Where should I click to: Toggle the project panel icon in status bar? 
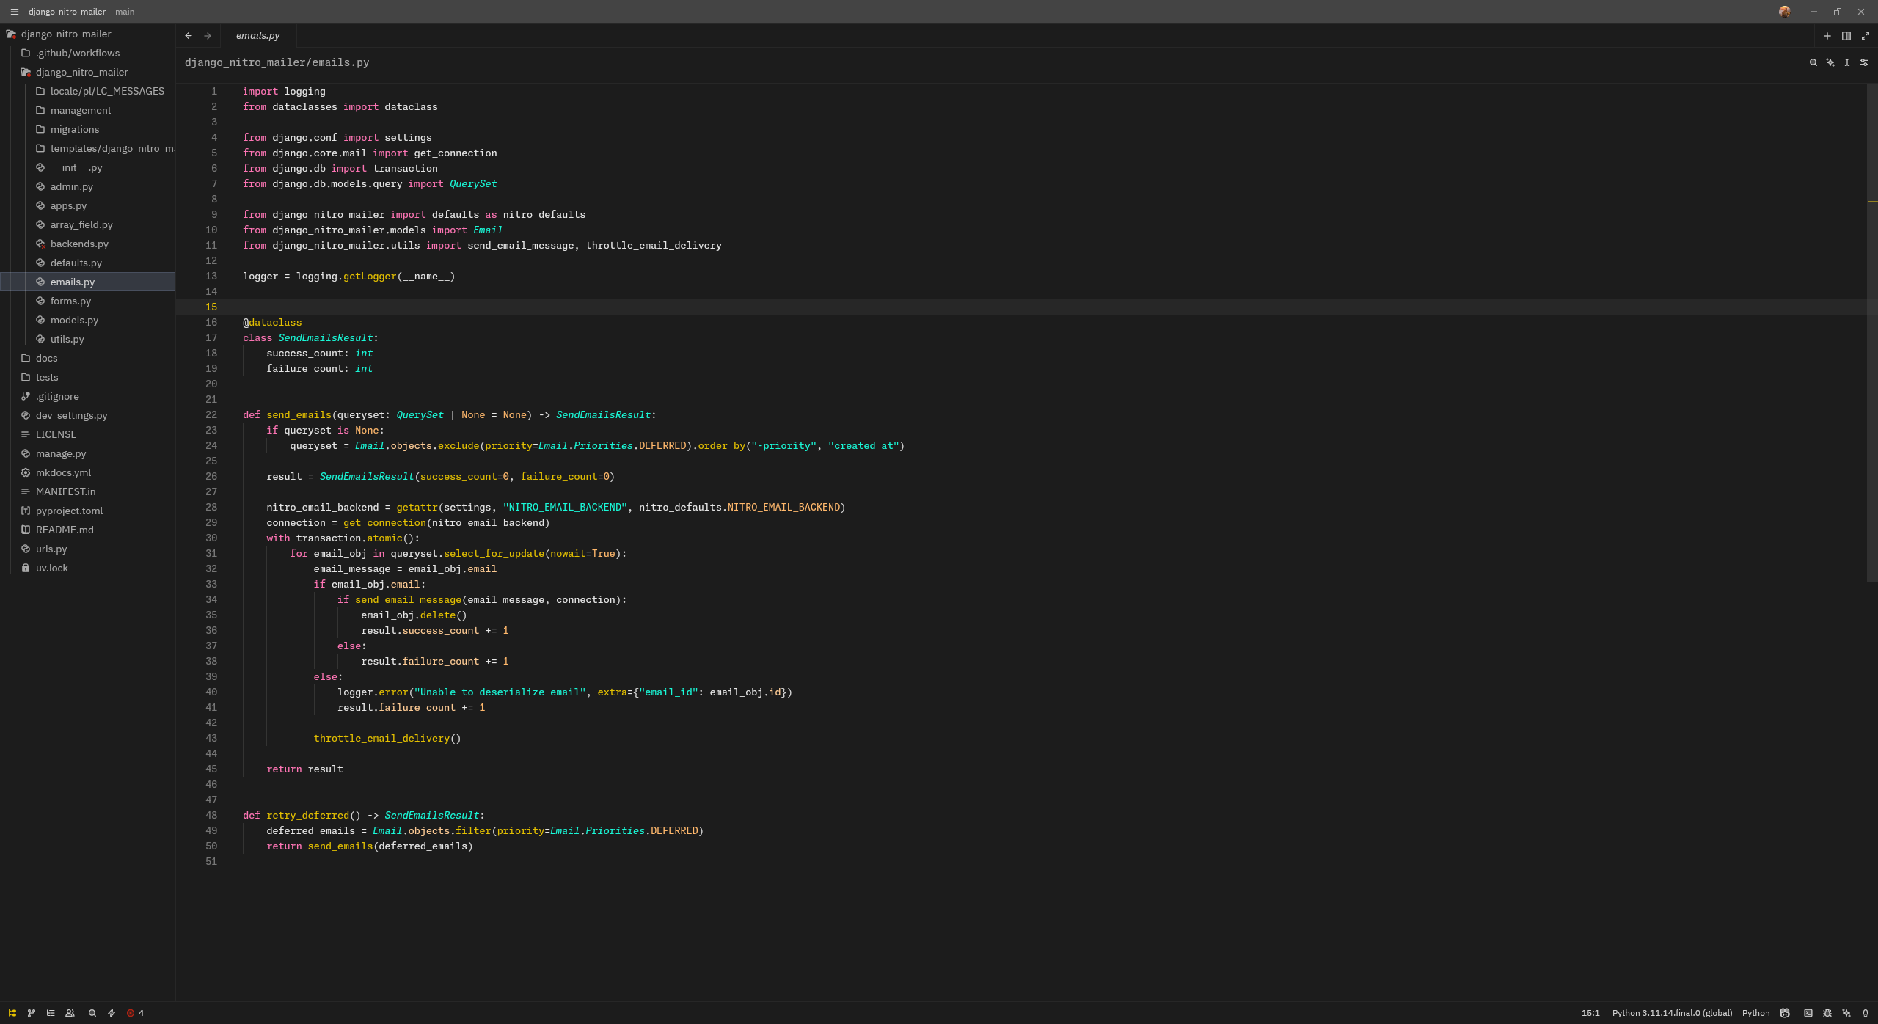point(12,1013)
